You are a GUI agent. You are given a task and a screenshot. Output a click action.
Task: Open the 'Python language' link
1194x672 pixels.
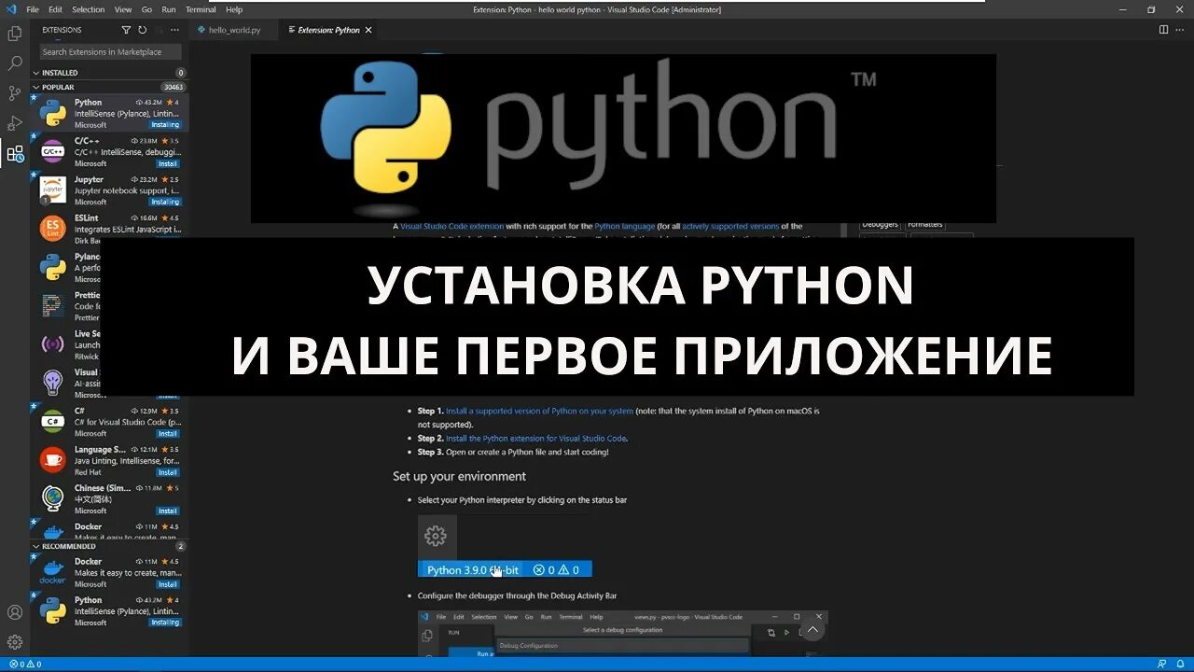click(624, 226)
